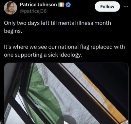The image size is (131, 124).
Task: Click the Patrice Johnson display name
Action: coord(38,5)
